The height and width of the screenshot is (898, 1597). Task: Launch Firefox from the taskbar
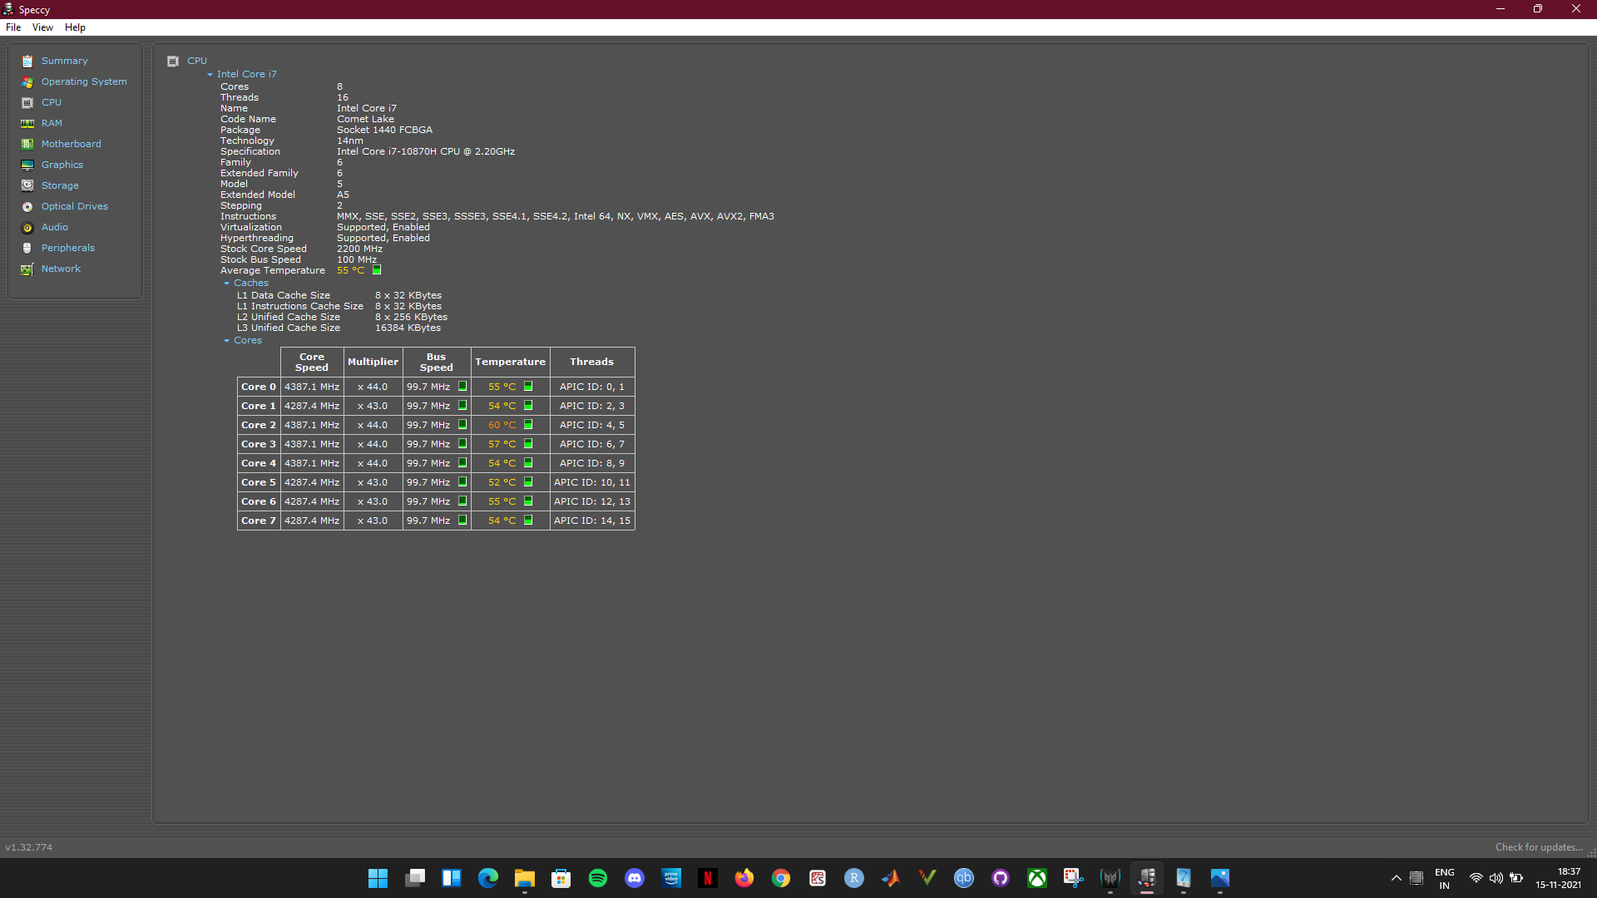[x=744, y=878]
